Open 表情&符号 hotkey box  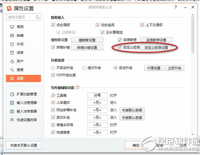[97, 125]
